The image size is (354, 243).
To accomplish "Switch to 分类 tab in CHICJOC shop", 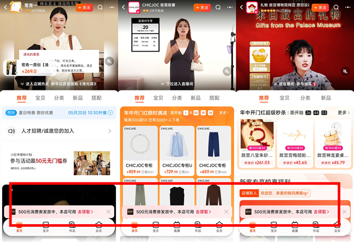I will 177,98.
